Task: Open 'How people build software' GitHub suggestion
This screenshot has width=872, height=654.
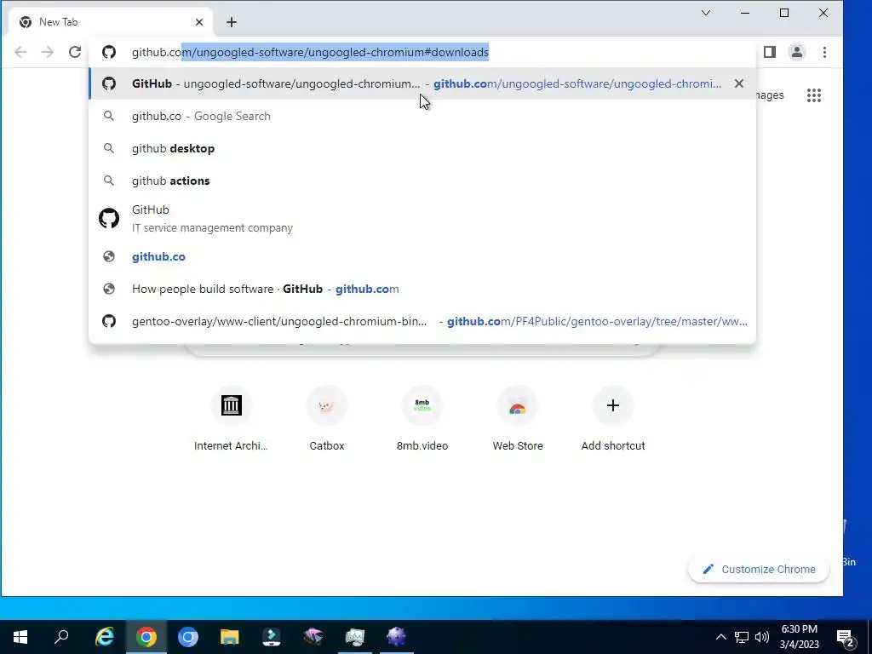Action: click(x=422, y=290)
